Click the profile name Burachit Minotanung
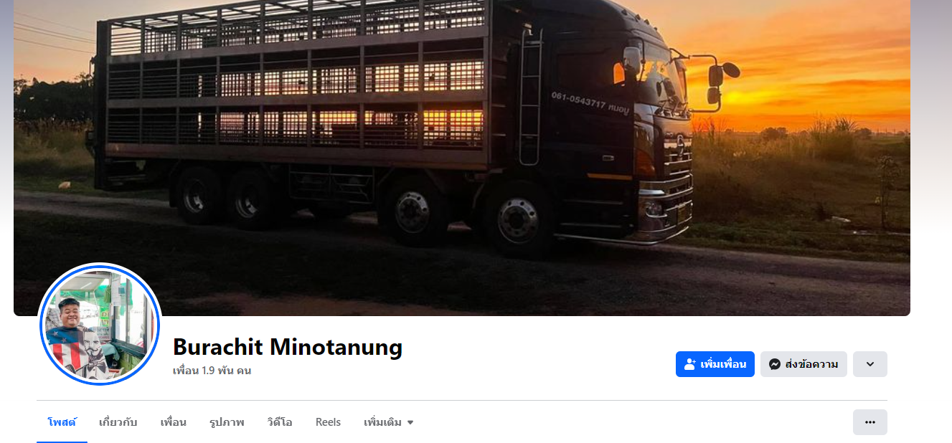This screenshot has height=443, width=952. pyautogui.click(x=288, y=347)
